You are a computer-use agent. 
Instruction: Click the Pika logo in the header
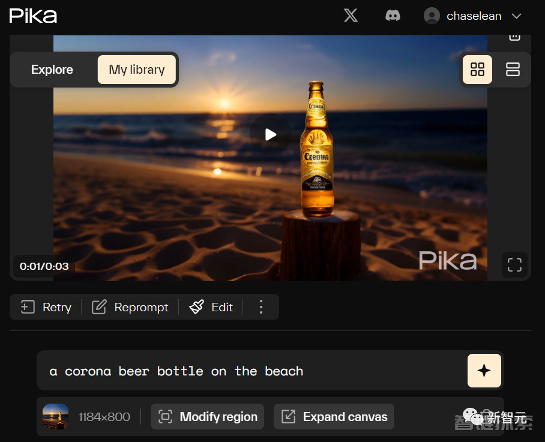(33, 16)
